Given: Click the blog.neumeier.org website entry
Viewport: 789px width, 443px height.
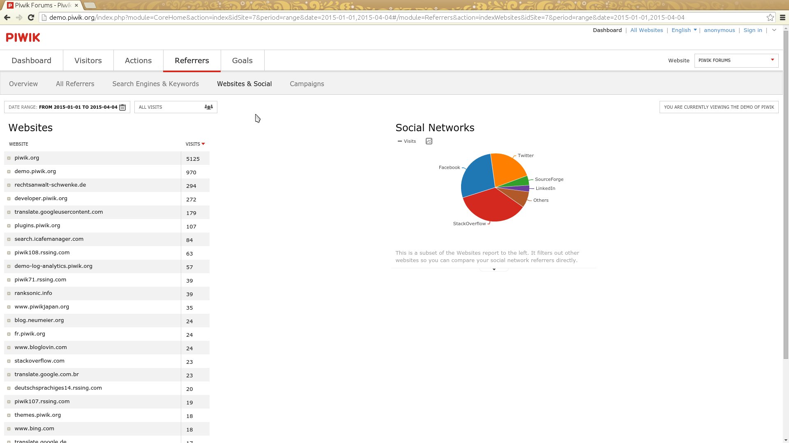Looking at the screenshot, I should (39, 320).
